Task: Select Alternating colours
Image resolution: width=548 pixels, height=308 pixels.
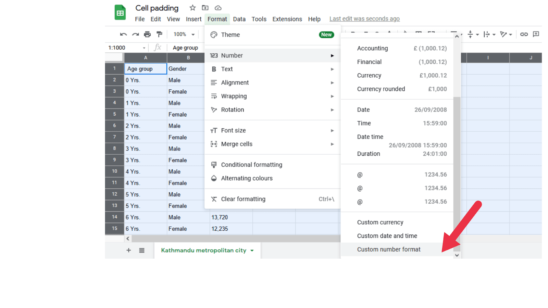Action: pyautogui.click(x=247, y=178)
